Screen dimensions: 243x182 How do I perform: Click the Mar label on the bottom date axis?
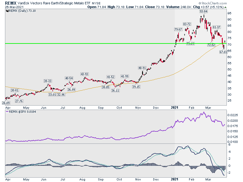pos(208,180)
